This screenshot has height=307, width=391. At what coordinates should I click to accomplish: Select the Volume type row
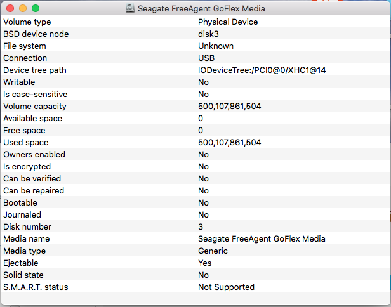click(x=195, y=22)
